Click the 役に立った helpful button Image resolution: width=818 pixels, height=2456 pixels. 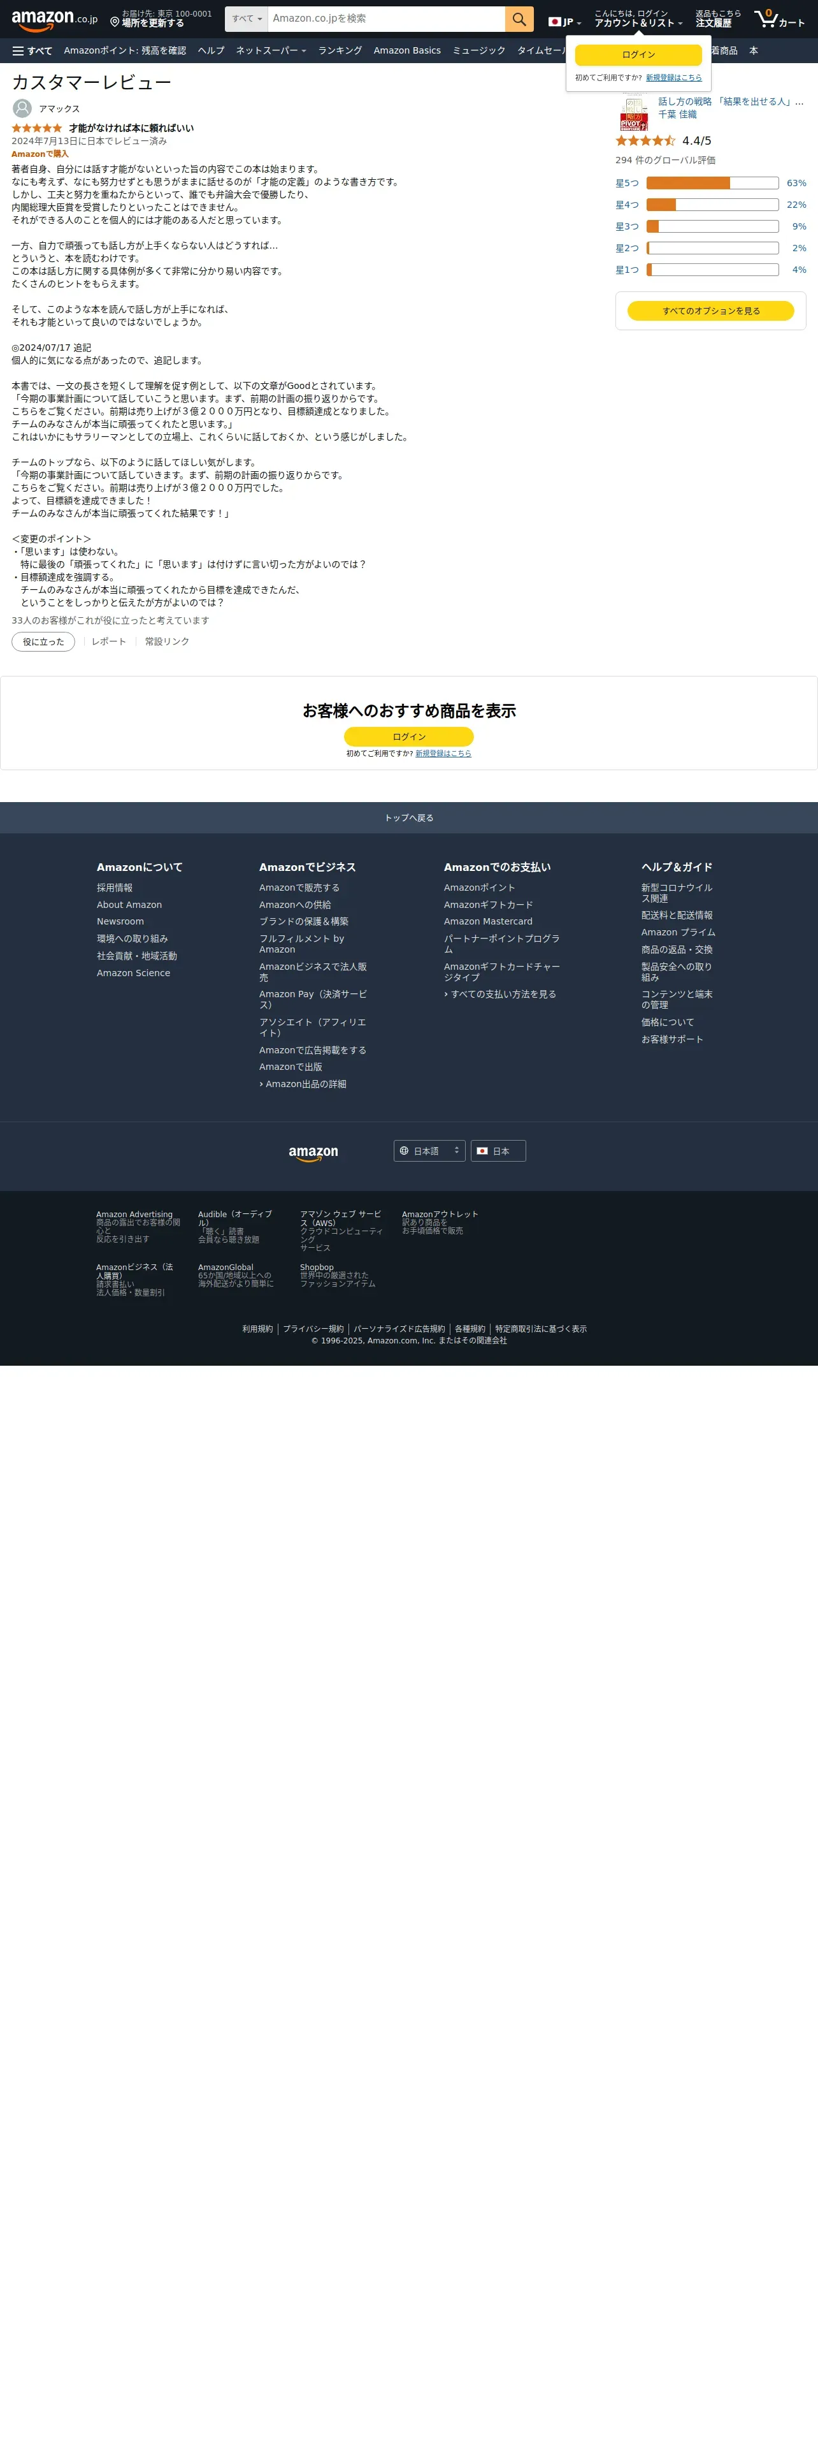tap(43, 641)
